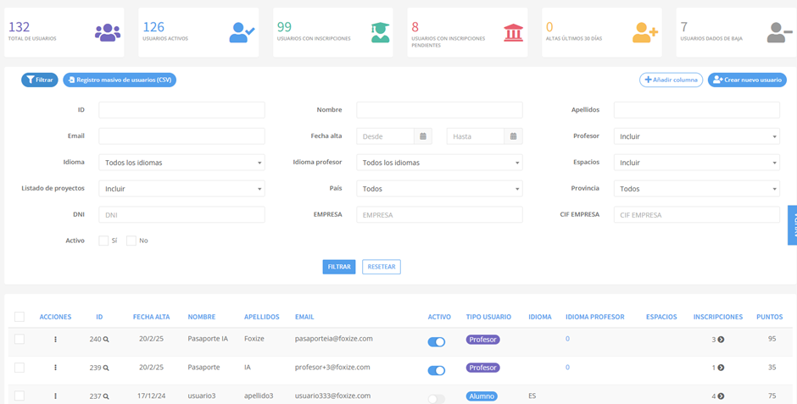The height and width of the screenshot is (404, 797).
Task: Open actions menu for profesor+3@foxize.com row
Action: pyautogui.click(x=55, y=368)
